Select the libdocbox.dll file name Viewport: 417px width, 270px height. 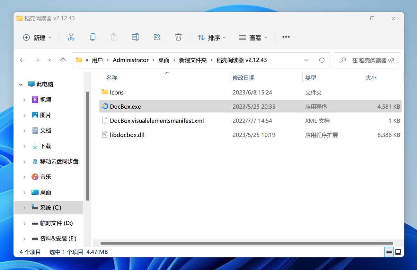[127, 135]
